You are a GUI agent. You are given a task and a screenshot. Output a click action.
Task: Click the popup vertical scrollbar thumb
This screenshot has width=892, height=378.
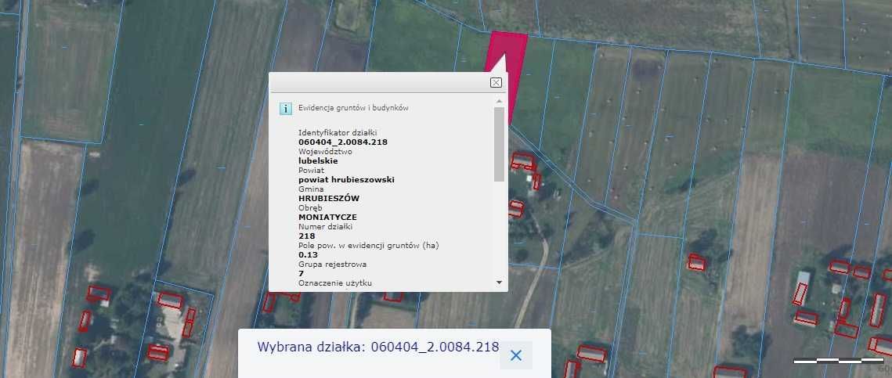pyautogui.click(x=499, y=144)
